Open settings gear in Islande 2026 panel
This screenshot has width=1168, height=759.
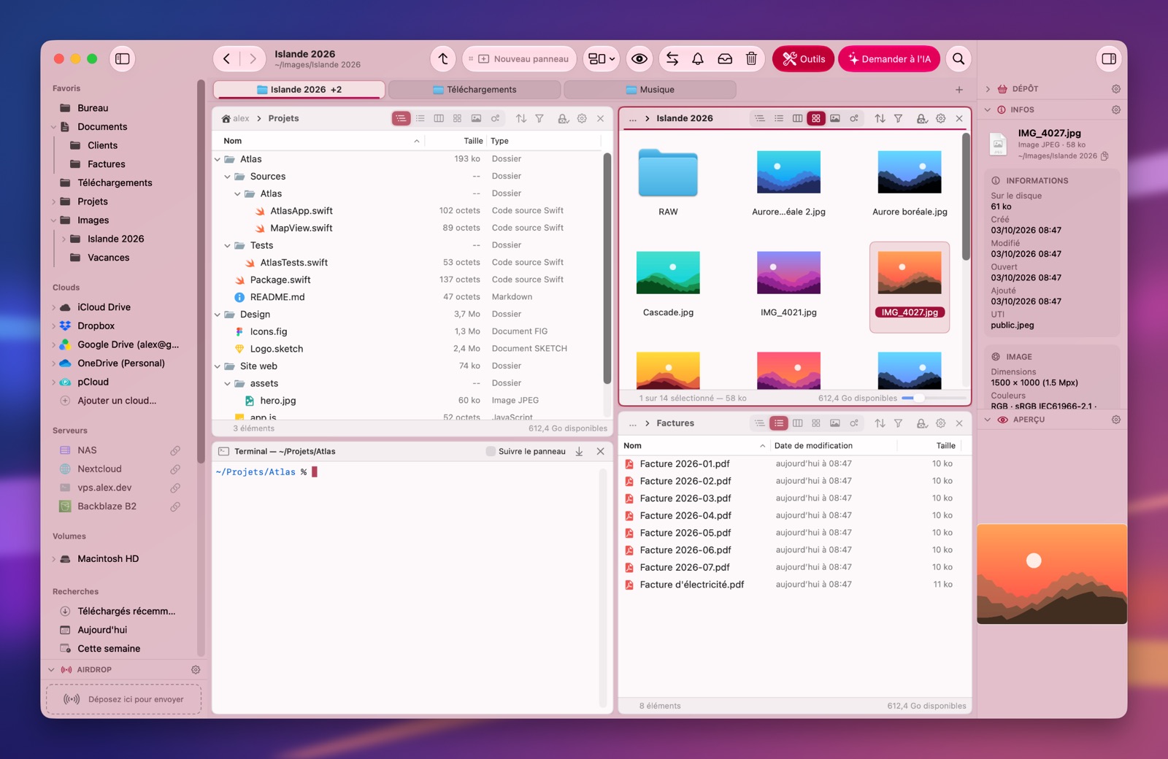click(x=941, y=118)
